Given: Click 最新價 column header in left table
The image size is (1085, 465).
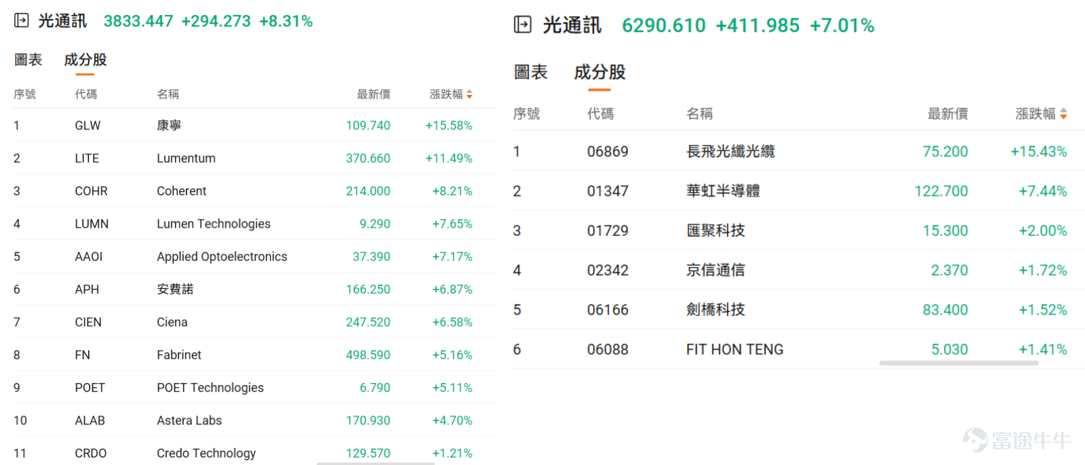Looking at the screenshot, I should (374, 94).
